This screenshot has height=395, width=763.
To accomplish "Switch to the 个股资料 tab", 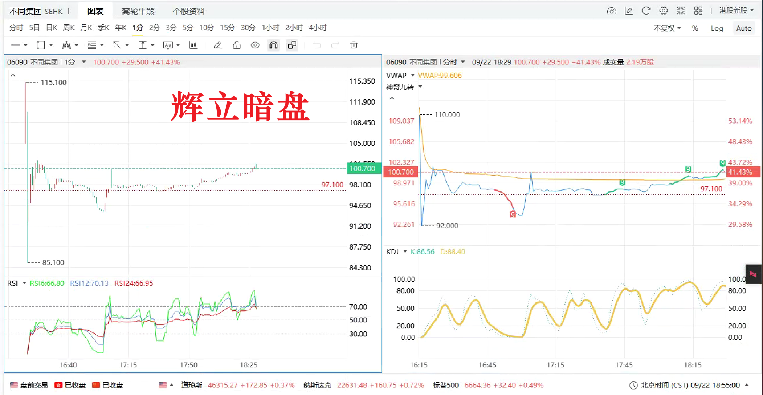I will 189,11.
